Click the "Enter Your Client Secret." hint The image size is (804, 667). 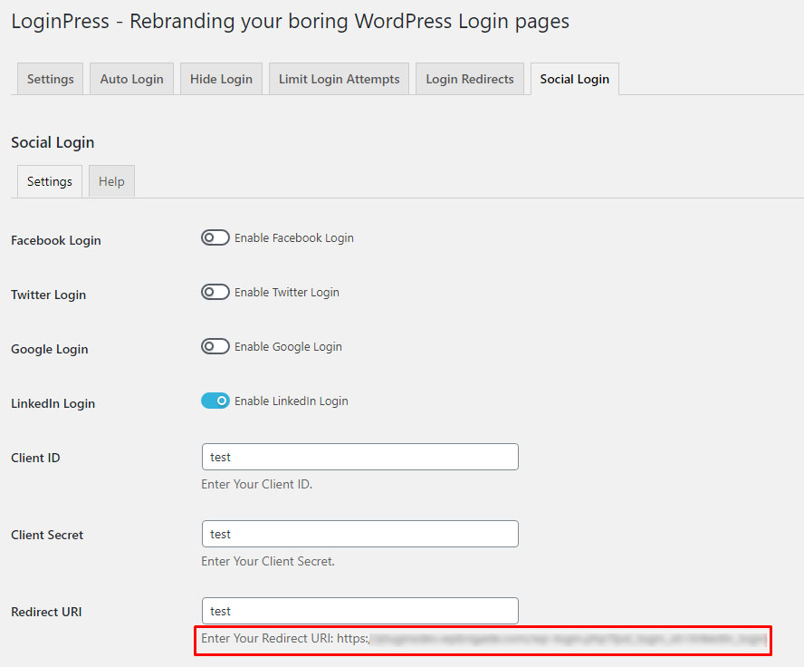click(x=268, y=561)
